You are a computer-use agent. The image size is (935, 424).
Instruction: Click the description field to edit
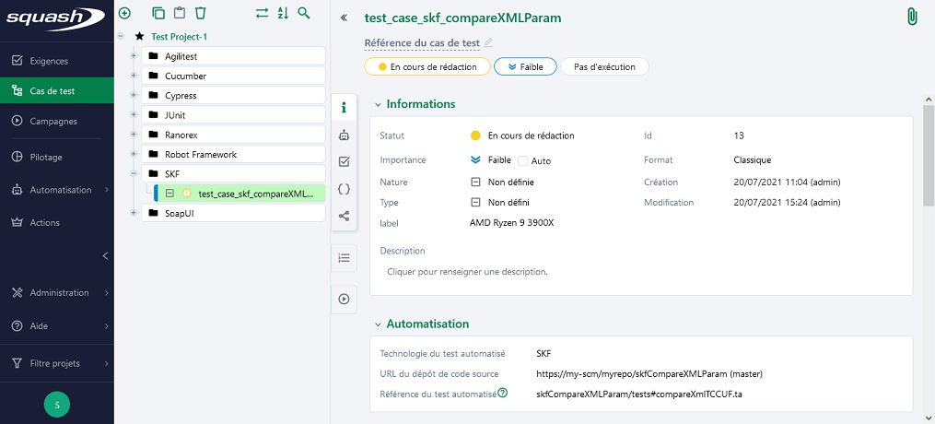click(x=467, y=272)
